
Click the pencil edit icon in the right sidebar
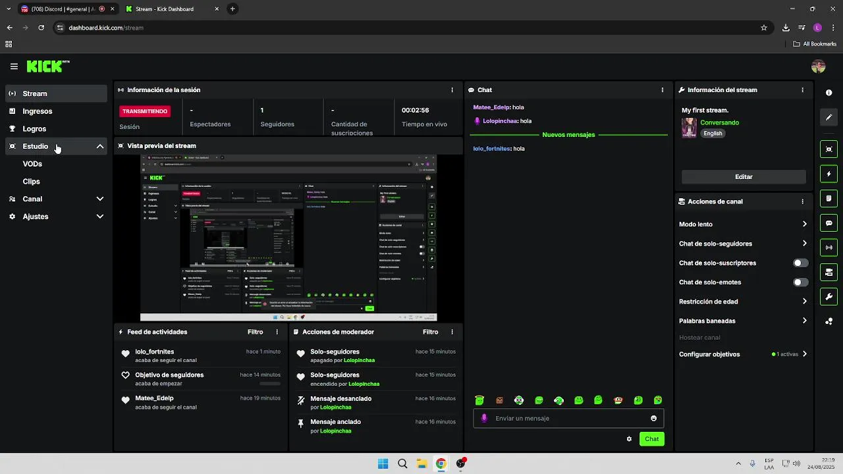[x=829, y=117]
